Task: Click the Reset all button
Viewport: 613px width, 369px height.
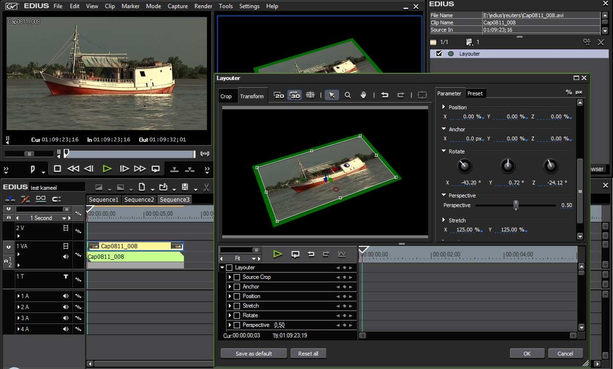Action: [308, 354]
